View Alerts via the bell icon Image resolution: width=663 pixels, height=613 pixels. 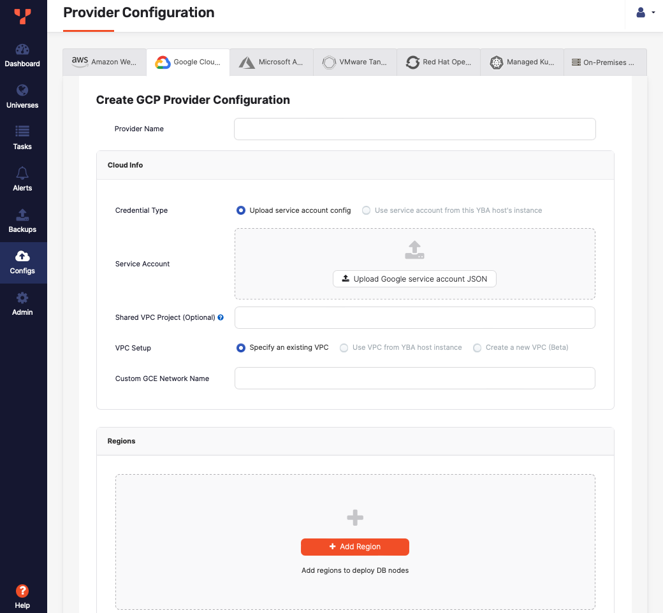[22, 179]
